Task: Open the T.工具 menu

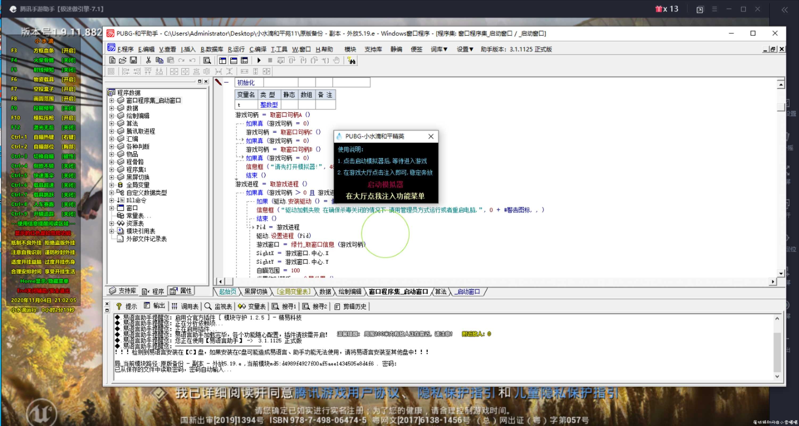Action: click(279, 49)
